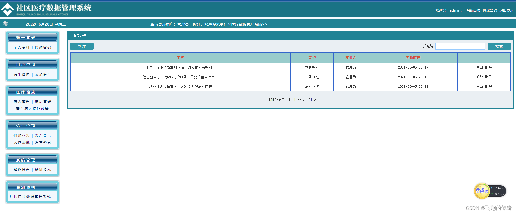Screen dimensions: 516x213
Task: Click 删除 for the 物资领取 row
Action: click(x=489, y=67)
